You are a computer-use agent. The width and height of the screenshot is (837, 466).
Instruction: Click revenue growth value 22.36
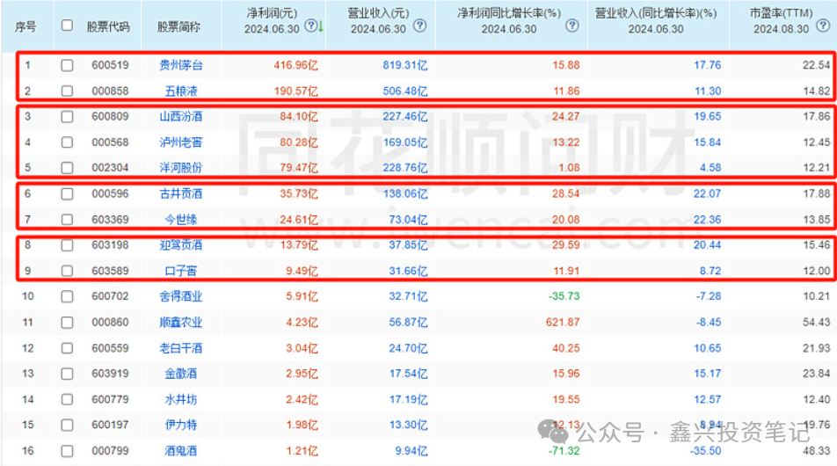(x=707, y=220)
